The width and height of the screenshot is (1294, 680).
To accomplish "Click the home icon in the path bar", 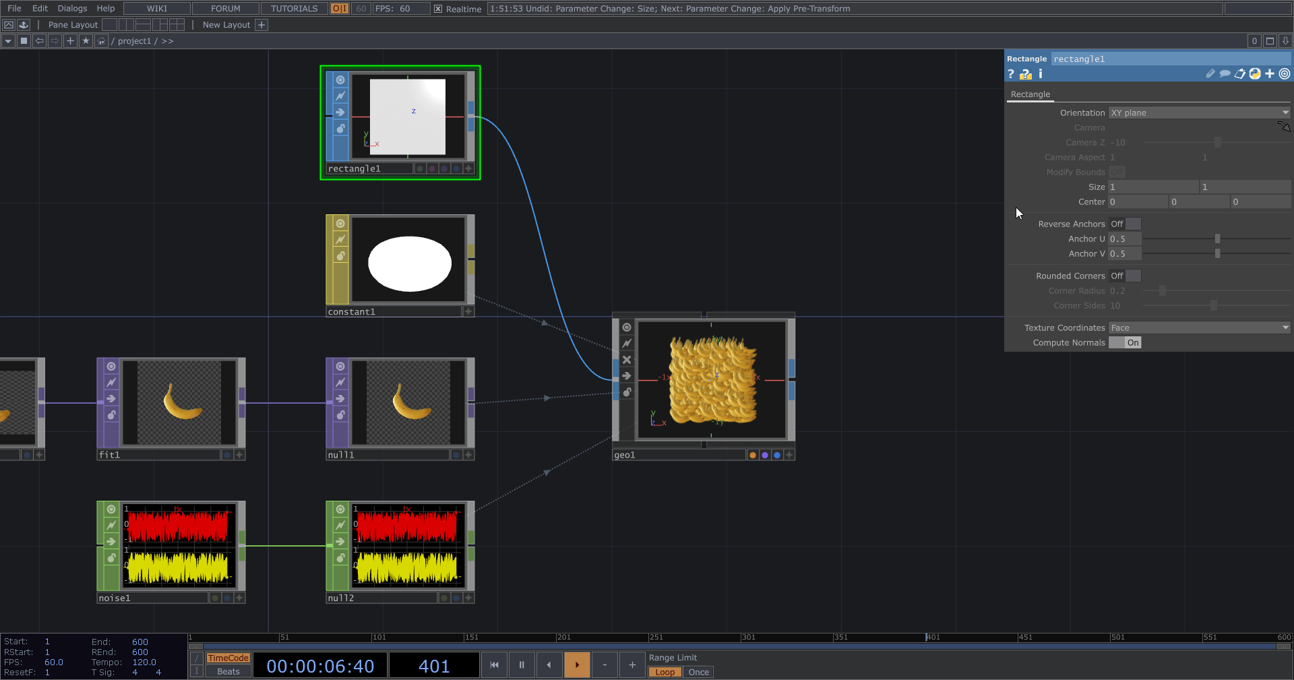I will [101, 41].
